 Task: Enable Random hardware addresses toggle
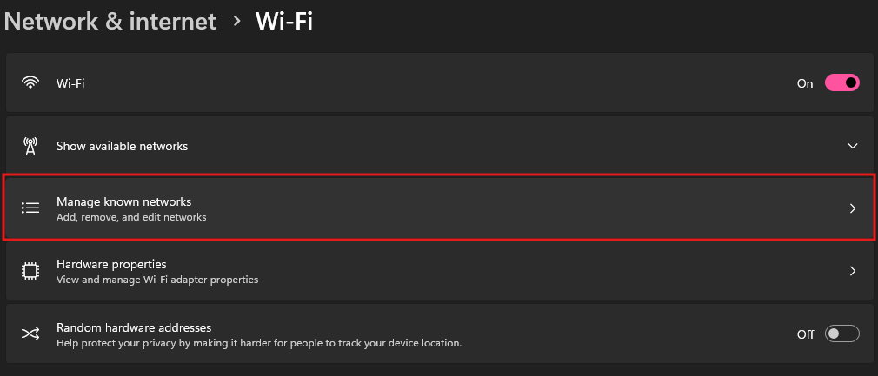click(x=841, y=334)
